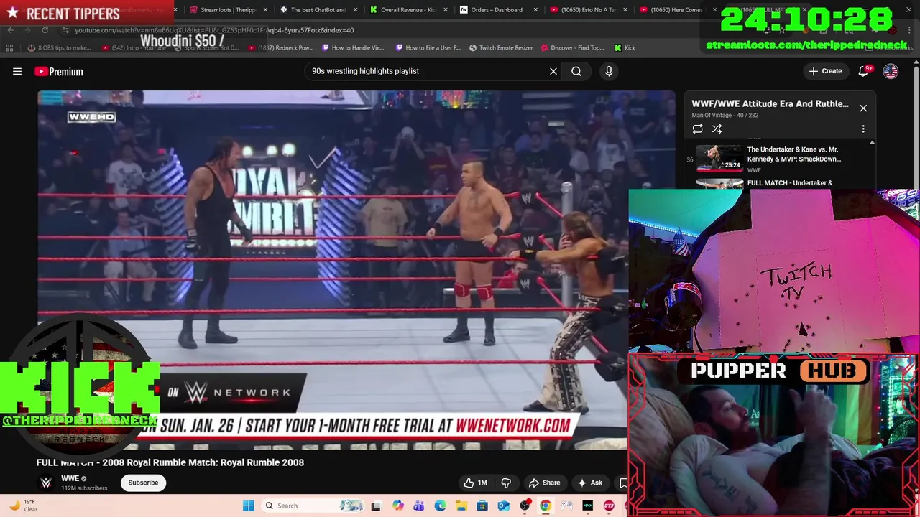The width and height of the screenshot is (920, 517).
Task: Open the Ask AI button
Action: [x=589, y=483]
